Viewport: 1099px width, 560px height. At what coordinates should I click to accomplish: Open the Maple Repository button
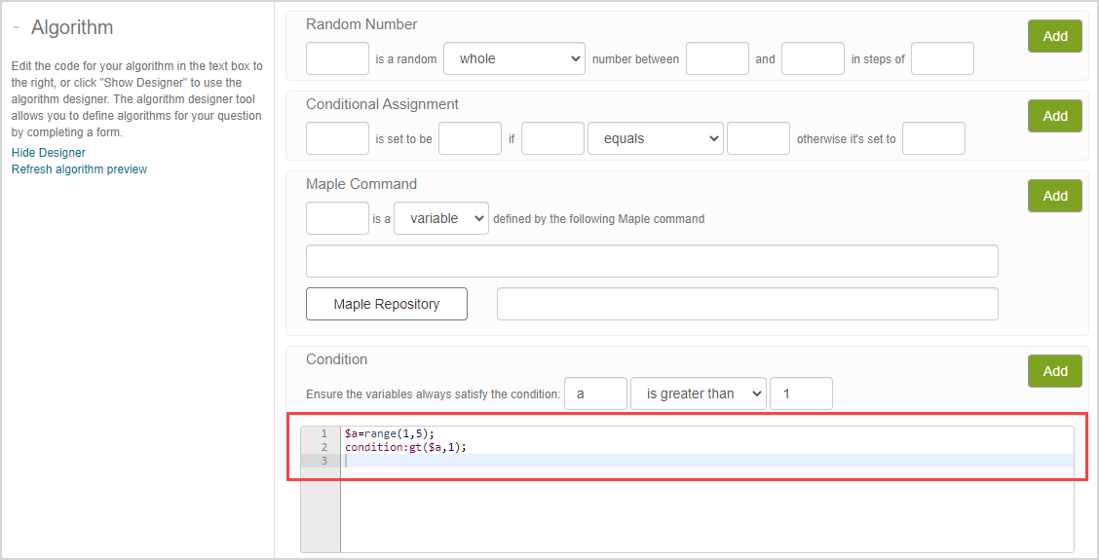click(x=387, y=304)
